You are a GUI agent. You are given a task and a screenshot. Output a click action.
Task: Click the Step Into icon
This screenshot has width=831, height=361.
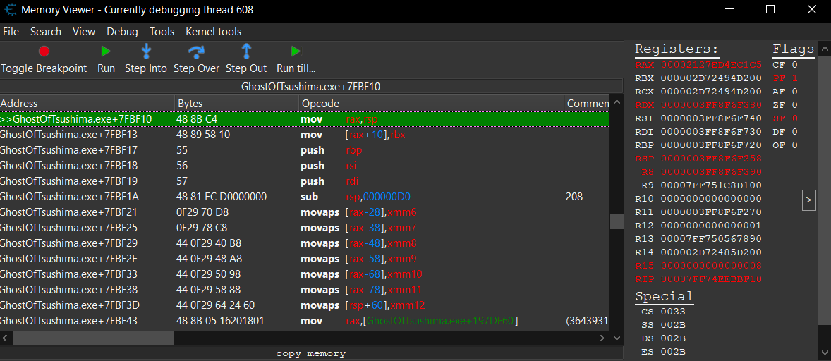pos(146,51)
